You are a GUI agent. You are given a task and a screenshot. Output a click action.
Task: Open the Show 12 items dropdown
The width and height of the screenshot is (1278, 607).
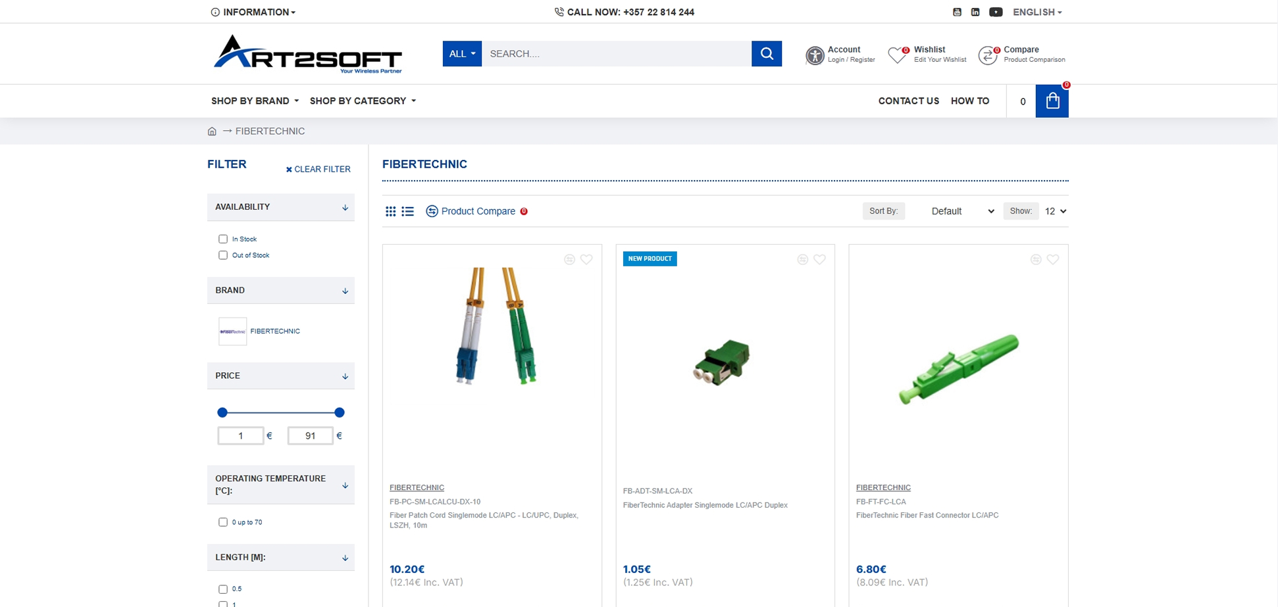pyautogui.click(x=1055, y=211)
